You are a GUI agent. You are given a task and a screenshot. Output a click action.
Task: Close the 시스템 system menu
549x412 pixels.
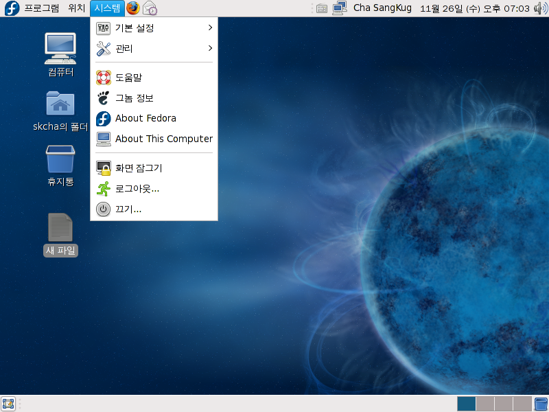(x=107, y=8)
